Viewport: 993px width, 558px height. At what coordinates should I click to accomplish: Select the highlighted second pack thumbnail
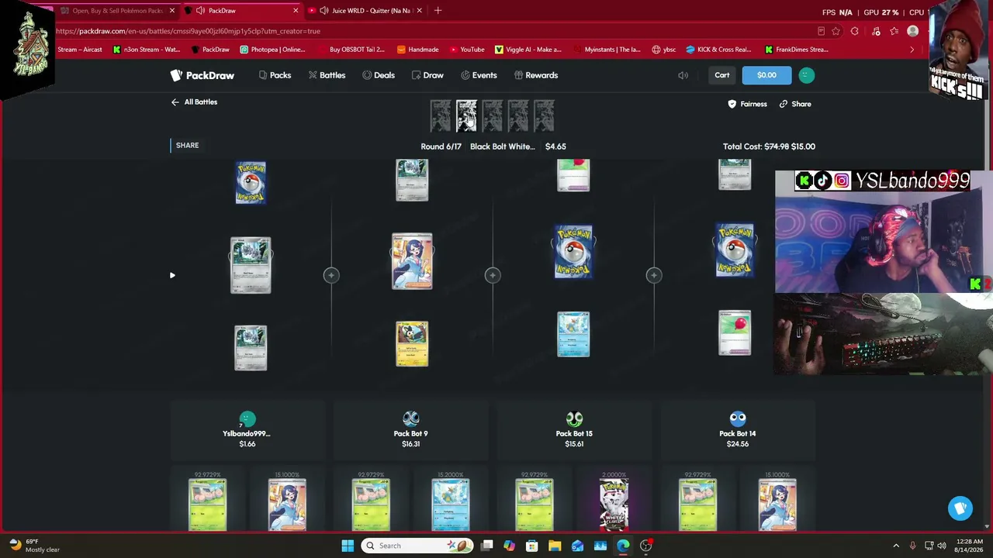tap(466, 115)
